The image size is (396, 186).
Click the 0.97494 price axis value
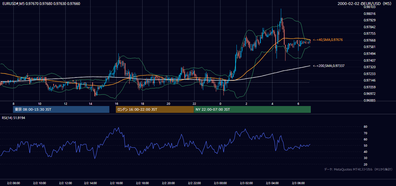(x=369, y=54)
